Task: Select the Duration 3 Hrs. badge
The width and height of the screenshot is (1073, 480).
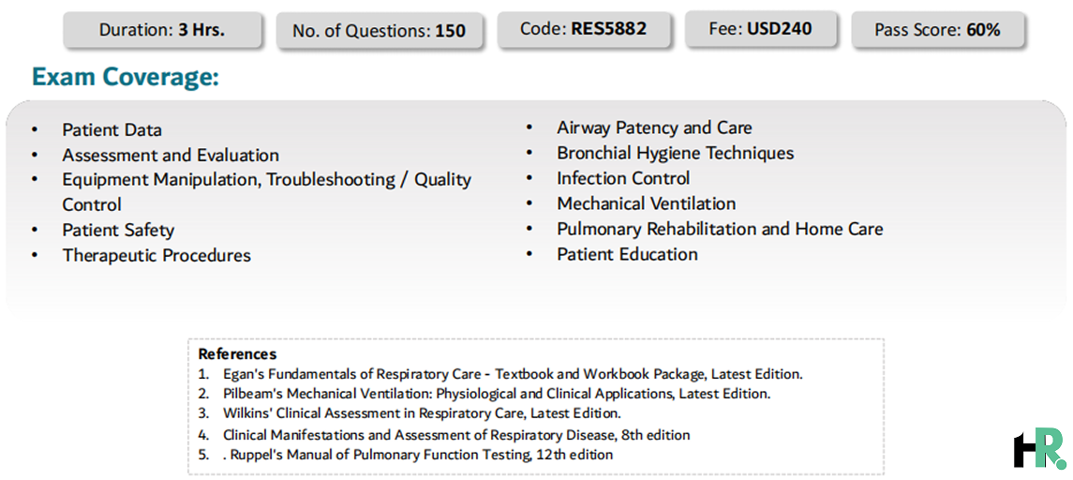Action: 162,30
